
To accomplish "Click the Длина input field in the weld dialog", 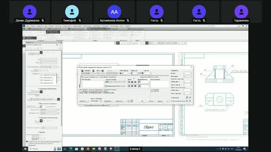I will (x=135, y=73).
